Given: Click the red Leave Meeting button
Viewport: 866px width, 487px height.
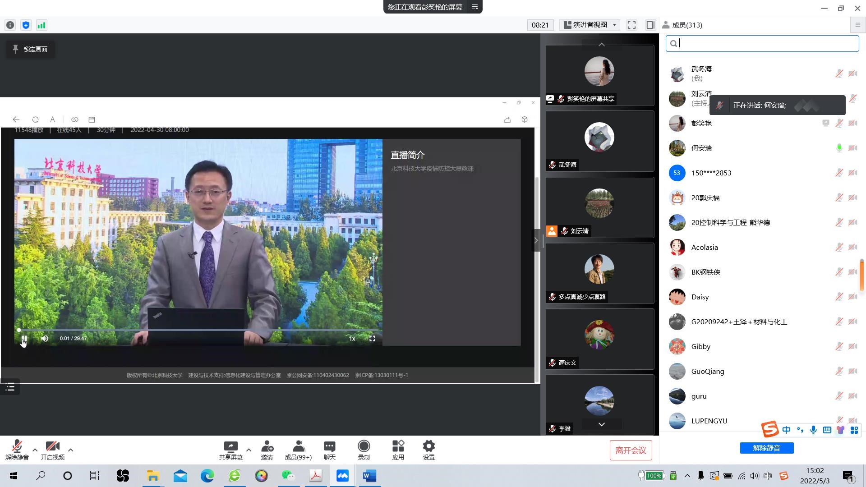Looking at the screenshot, I should click(x=631, y=450).
